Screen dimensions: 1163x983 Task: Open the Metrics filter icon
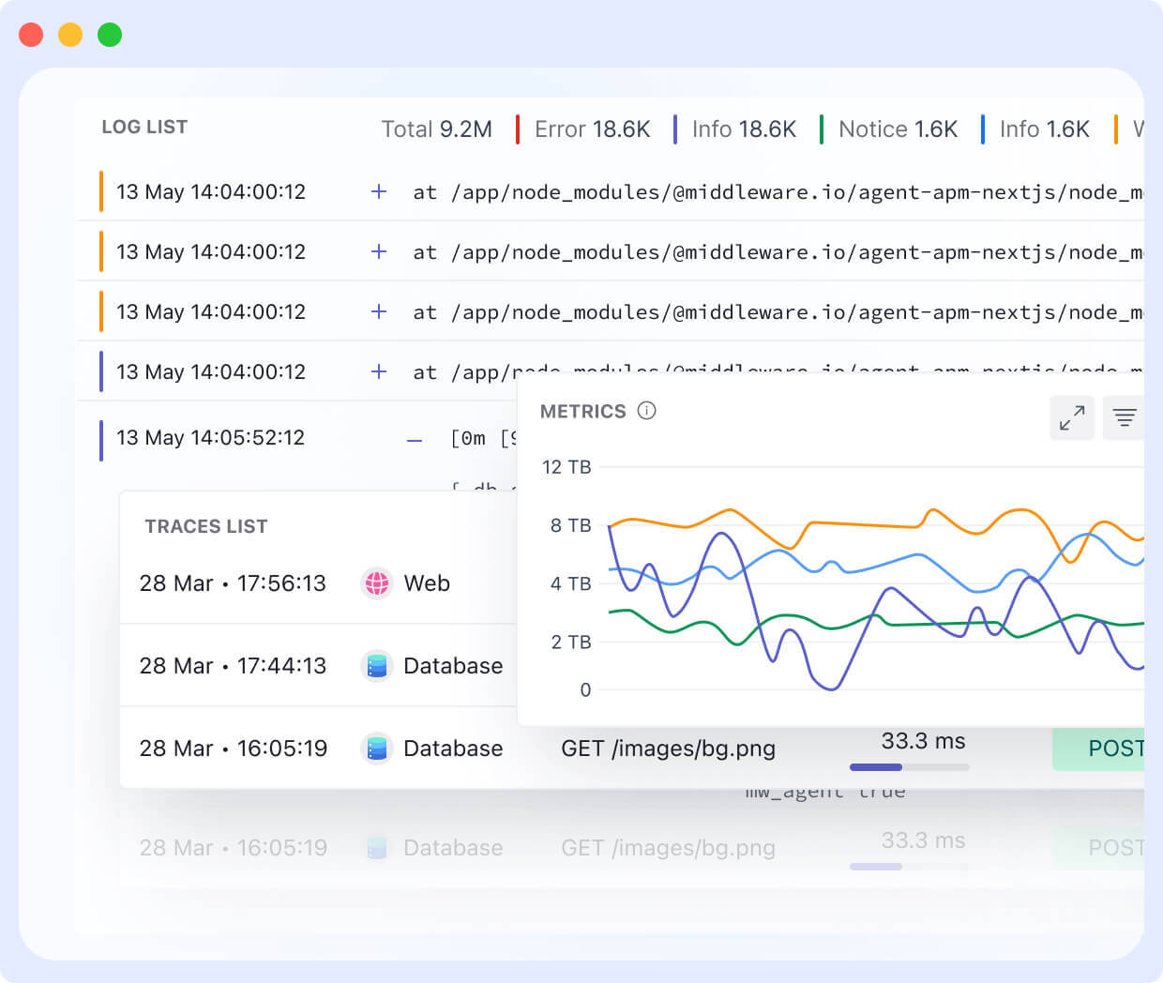(x=1125, y=417)
